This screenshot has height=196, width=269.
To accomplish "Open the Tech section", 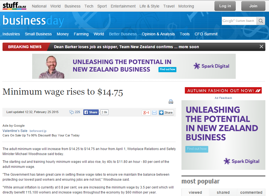I will pyautogui.click(x=89, y=6).
